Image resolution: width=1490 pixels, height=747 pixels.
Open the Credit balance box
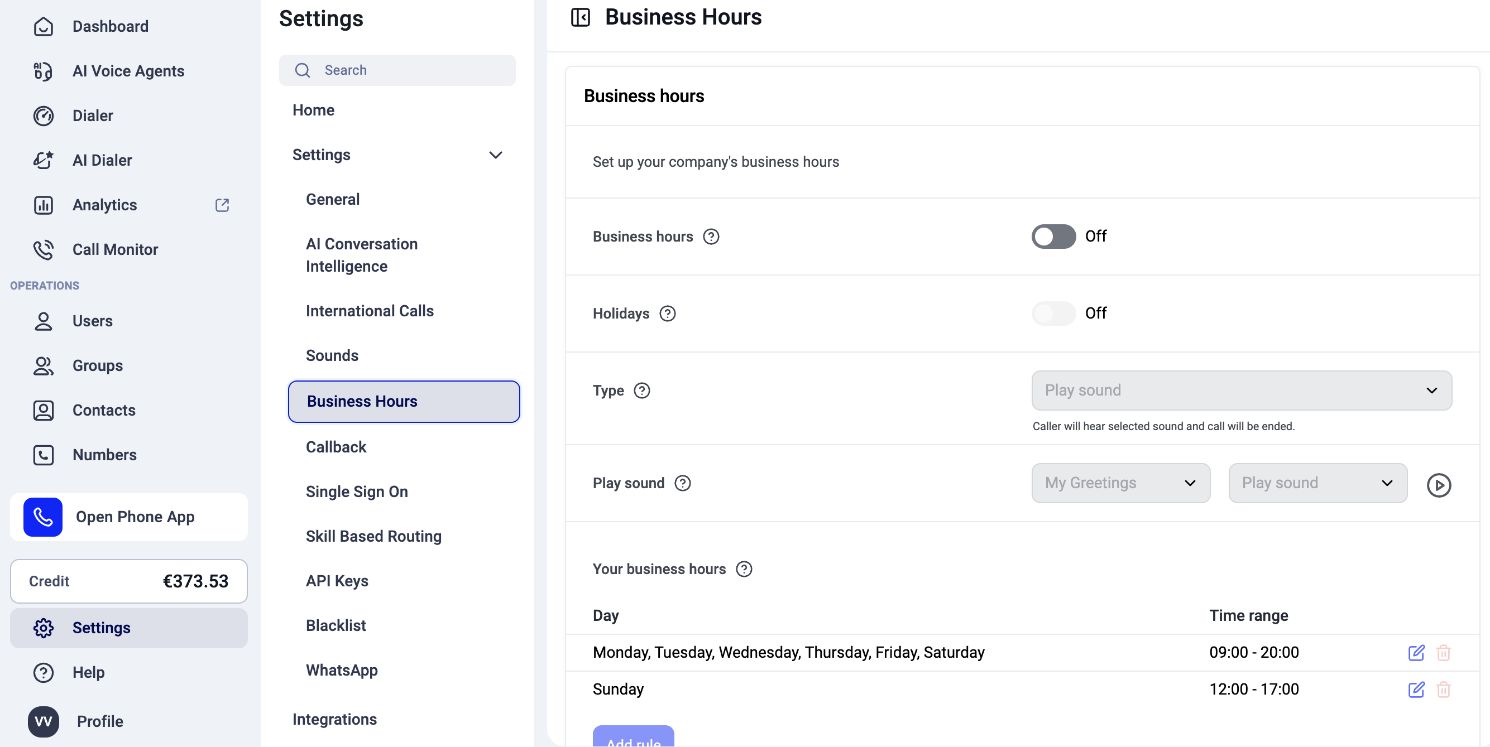click(x=128, y=582)
